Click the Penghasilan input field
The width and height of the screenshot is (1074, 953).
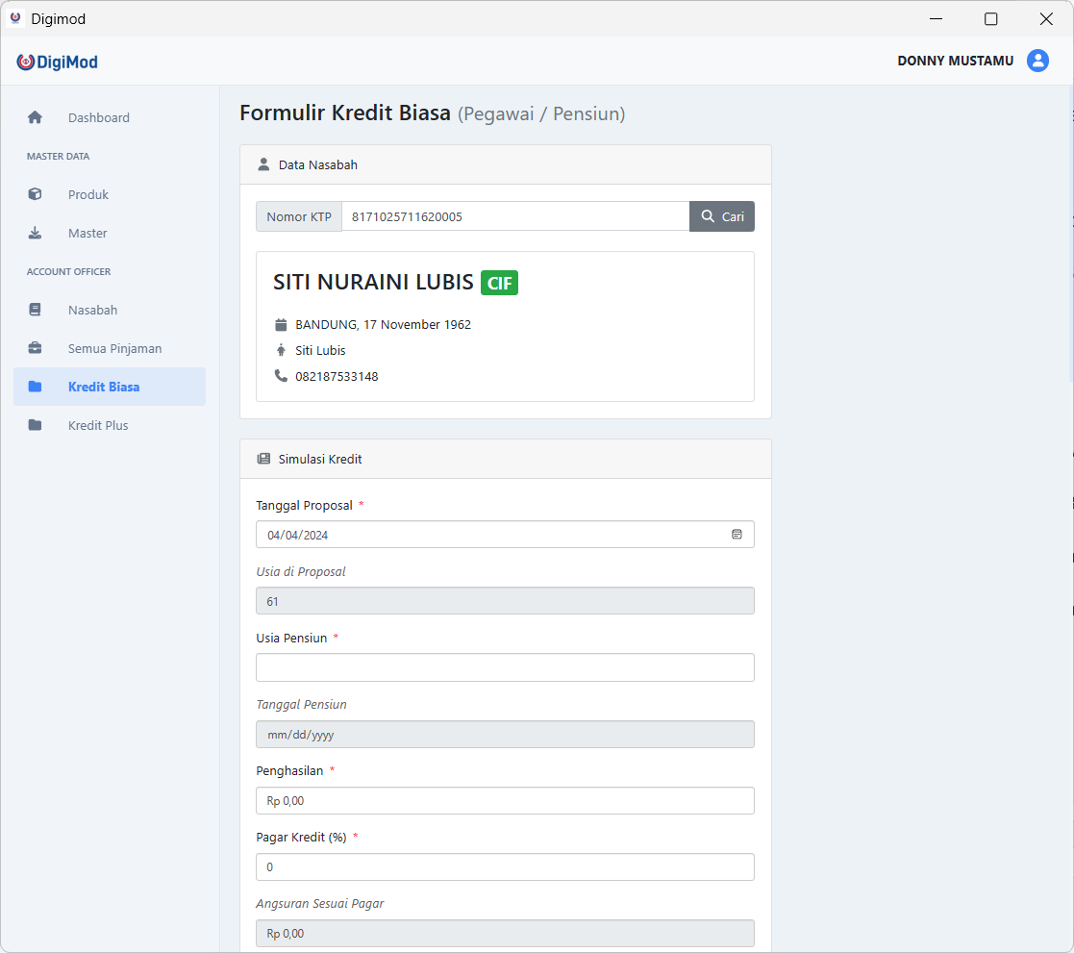click(505, 800)
